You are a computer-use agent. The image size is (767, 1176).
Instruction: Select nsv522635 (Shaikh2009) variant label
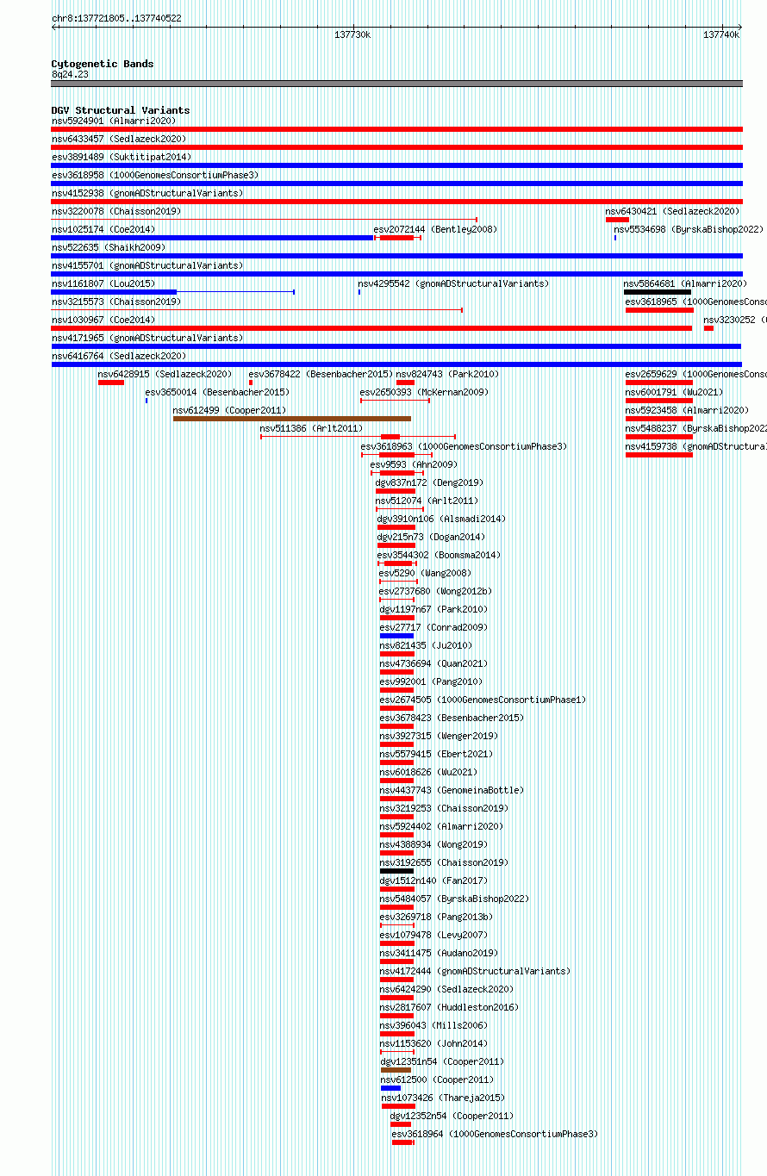click(108, 247)
